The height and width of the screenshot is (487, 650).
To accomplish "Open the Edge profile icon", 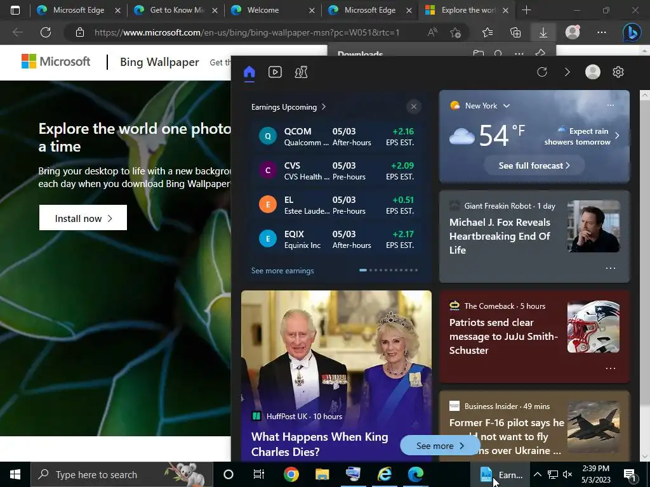I will pos(573,32).
